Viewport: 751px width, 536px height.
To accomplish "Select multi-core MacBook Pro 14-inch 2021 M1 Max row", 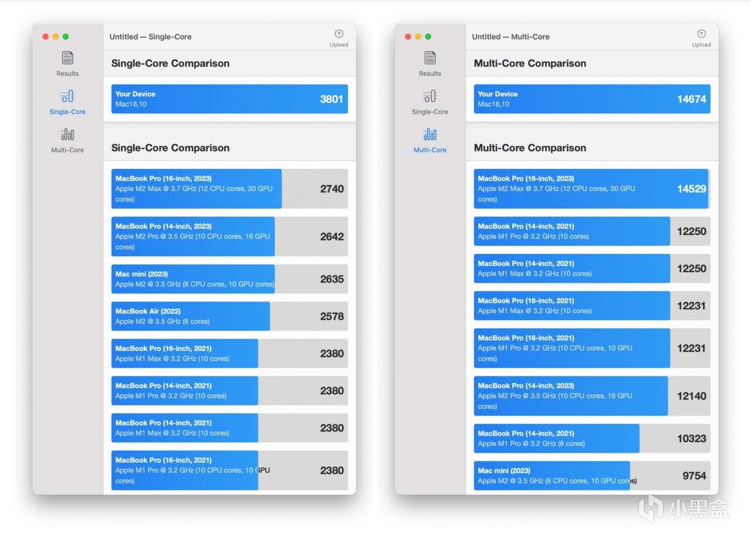I will pyautogui.click(x=592, y=269).
